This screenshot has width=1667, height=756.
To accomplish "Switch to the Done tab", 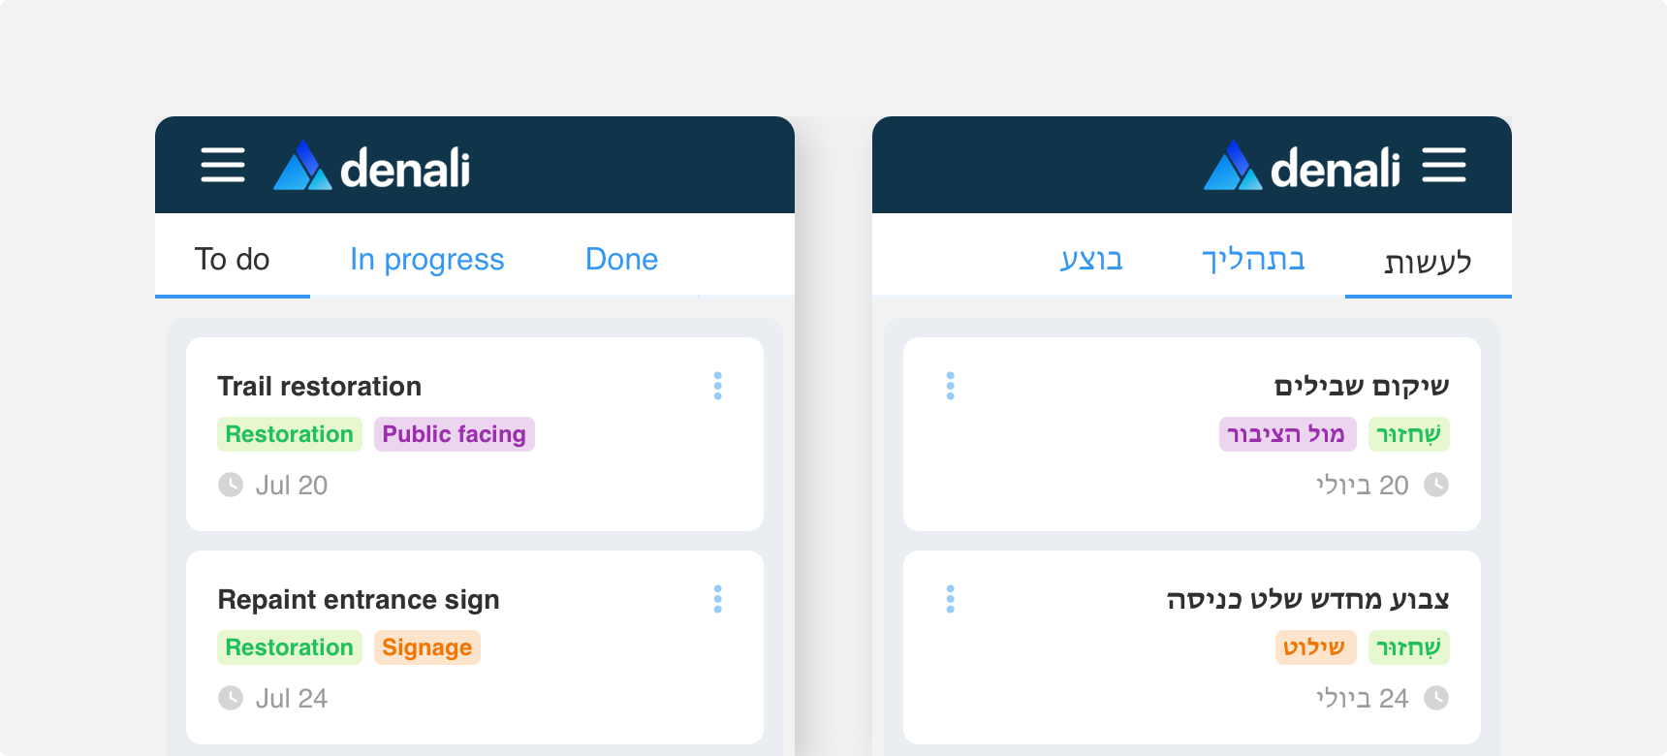I will pyautogui.click(x=621, y=260).
